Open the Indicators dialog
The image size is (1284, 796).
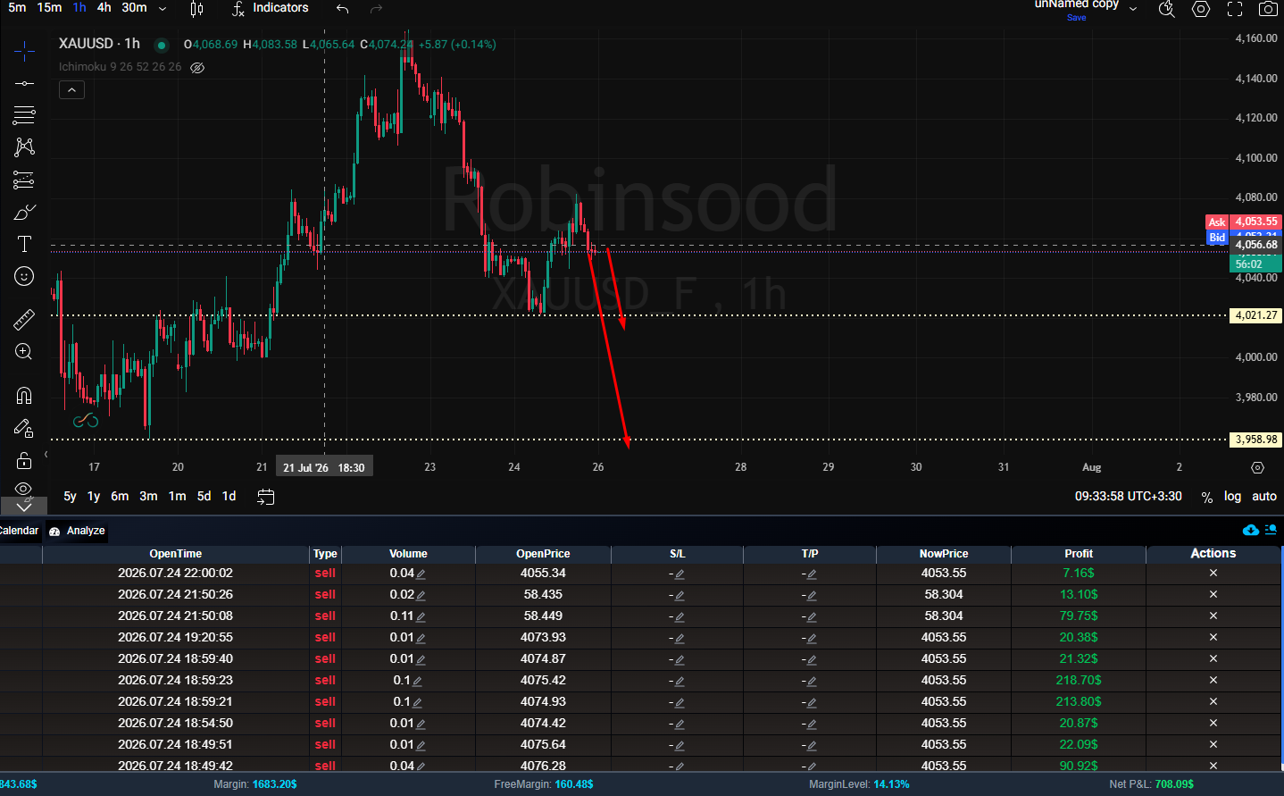pyautogui.click(x=270, y=8)
